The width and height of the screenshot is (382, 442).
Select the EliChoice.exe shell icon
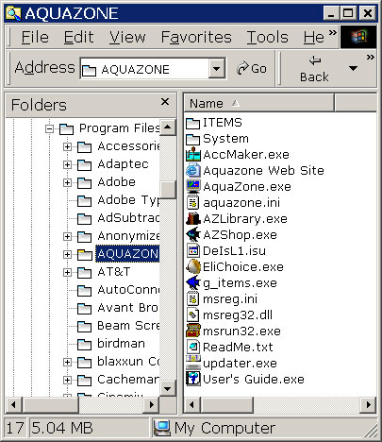(193, 266)
